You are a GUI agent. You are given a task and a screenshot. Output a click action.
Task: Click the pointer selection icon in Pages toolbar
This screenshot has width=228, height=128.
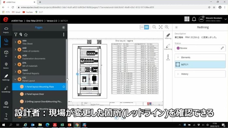point(21,35)
